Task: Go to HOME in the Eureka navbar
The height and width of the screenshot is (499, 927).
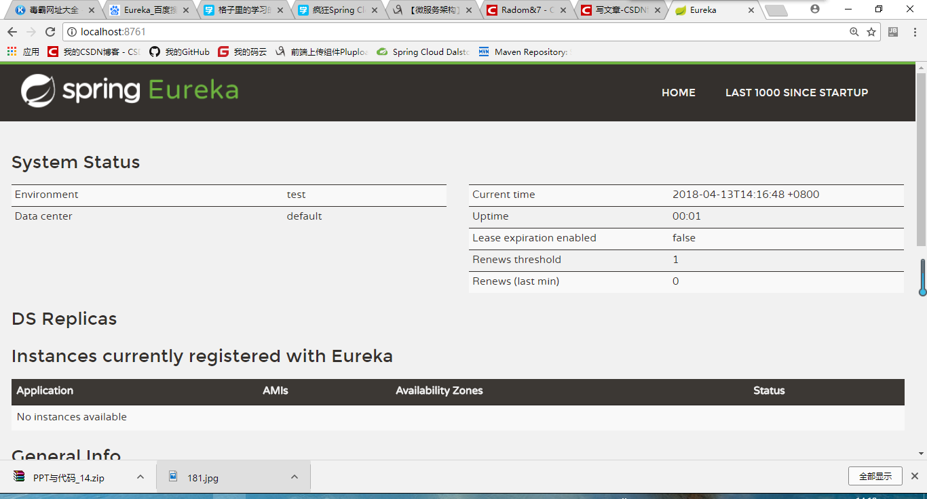Action: coord(679,93)
